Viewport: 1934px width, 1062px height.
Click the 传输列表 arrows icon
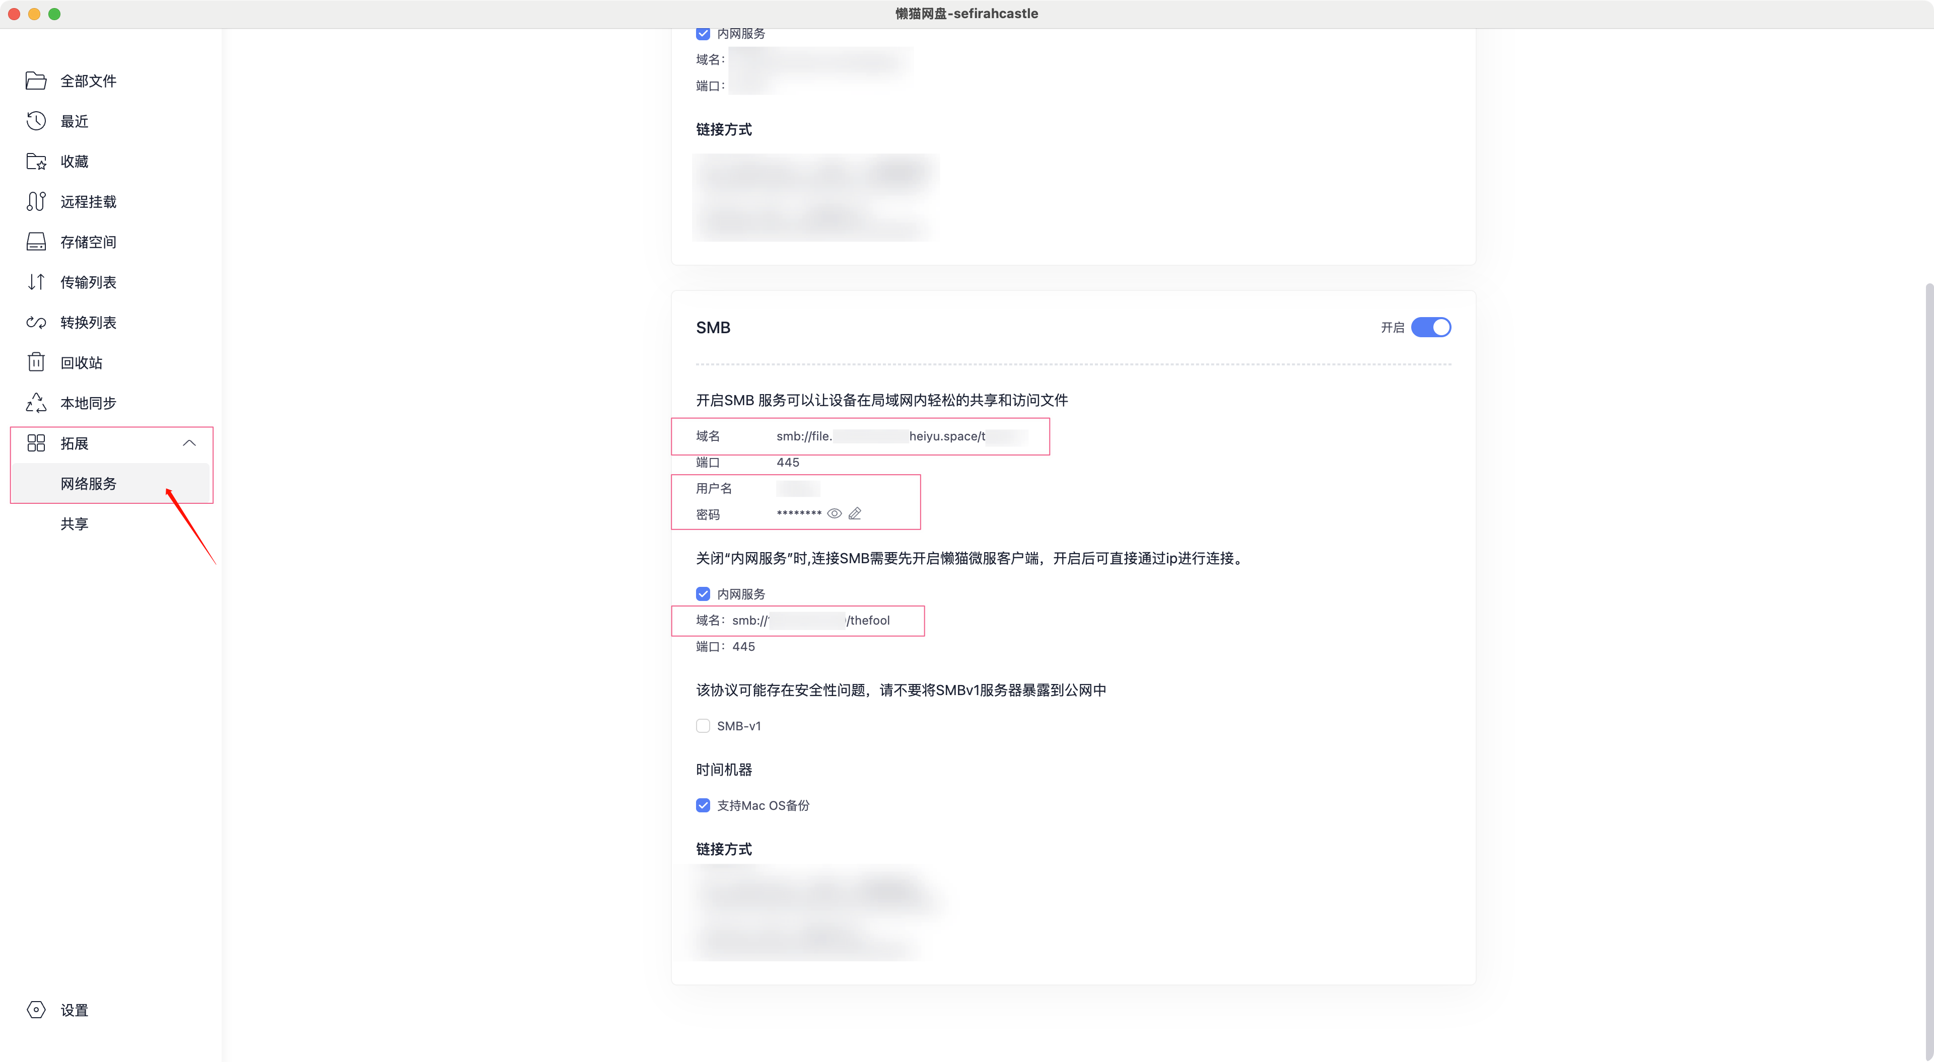(35, 282)
